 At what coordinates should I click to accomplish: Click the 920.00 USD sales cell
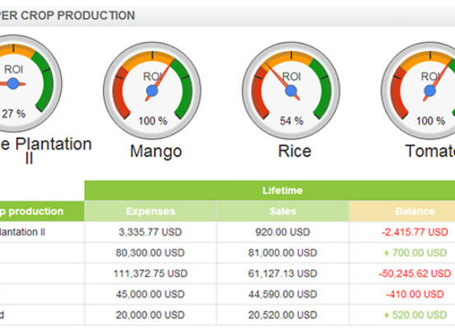[x=283, y=232]
